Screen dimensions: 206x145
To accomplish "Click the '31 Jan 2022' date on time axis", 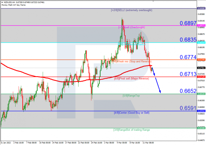I will pyautogui.click(x=6, y=143).
